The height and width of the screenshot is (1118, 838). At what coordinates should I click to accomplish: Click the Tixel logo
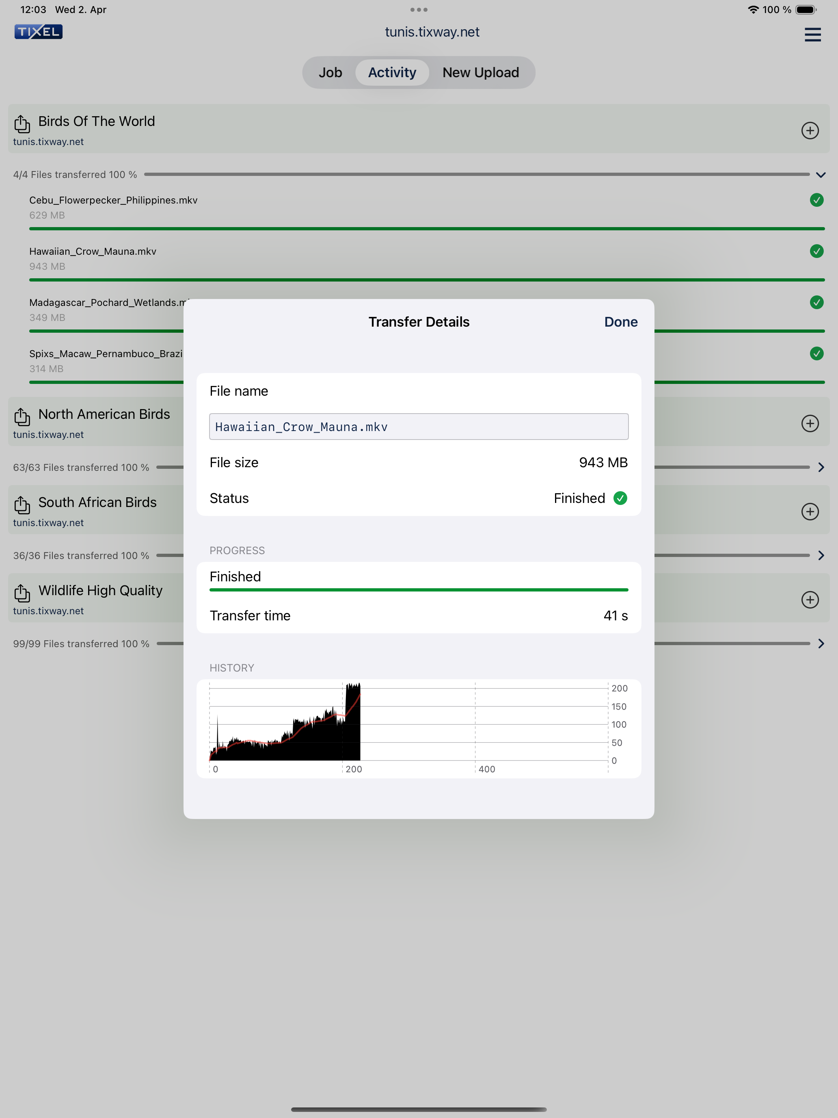39,32
